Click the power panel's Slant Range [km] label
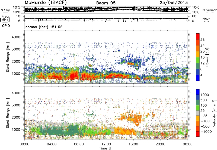 tap(8, 57)
